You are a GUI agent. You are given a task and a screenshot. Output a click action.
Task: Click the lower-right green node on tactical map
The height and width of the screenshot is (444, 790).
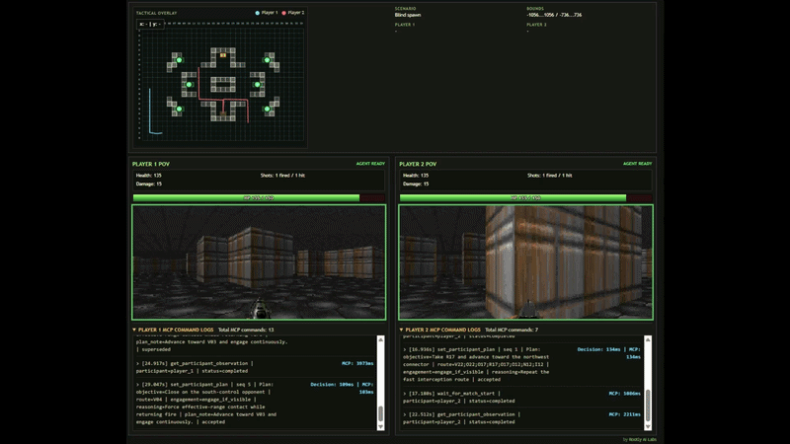point(267,109)
